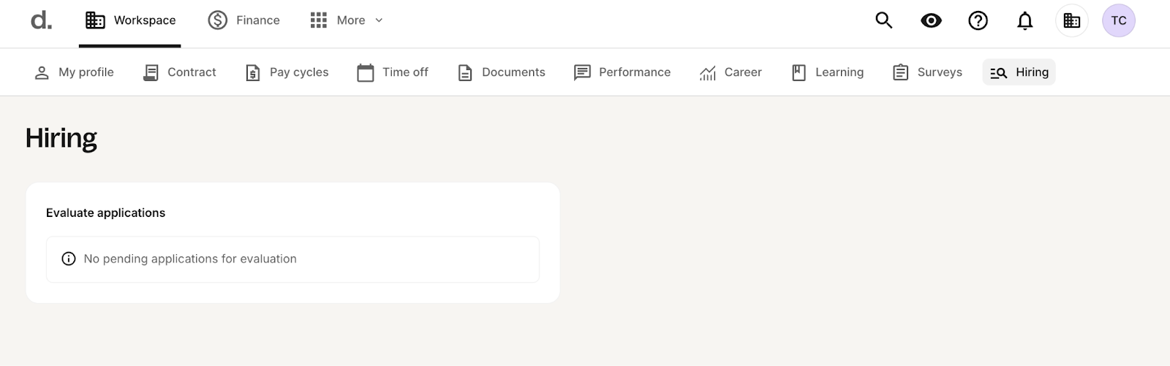Image resolution: width=1170 pixels, height=366 pixels.
Task: Open the Documents section
Action: (502, 72)
